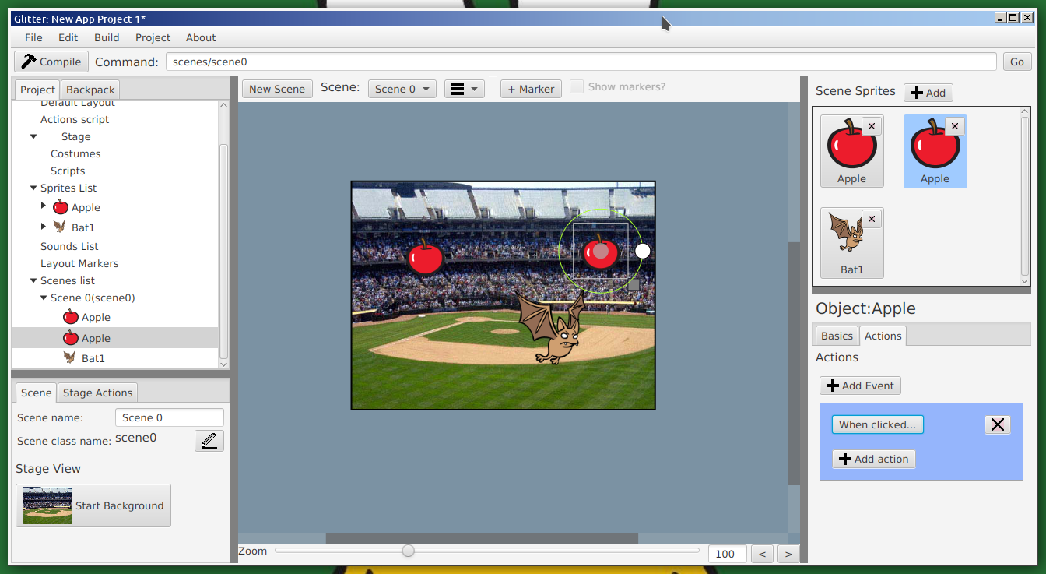Screen dimensions: 1046x574
Task: Remove the Bat1 sprite from scene sprites
Action: pyautogui.click(x=872, y=219)
